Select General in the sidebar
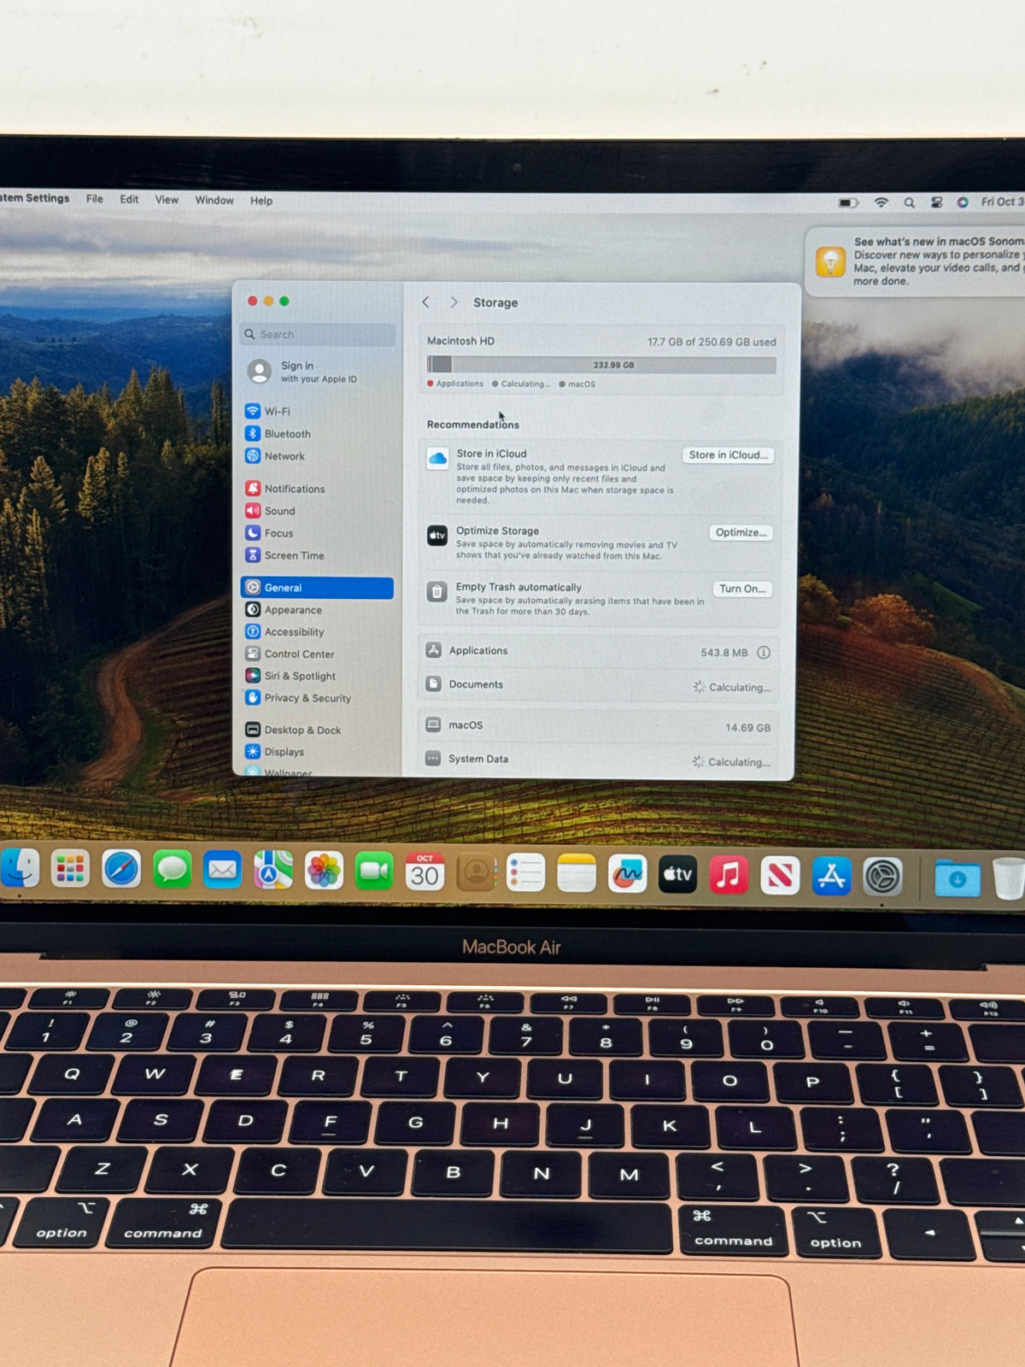This screenshot has width=1025, height=1367. pyautogui.click(x=318, y=588)
